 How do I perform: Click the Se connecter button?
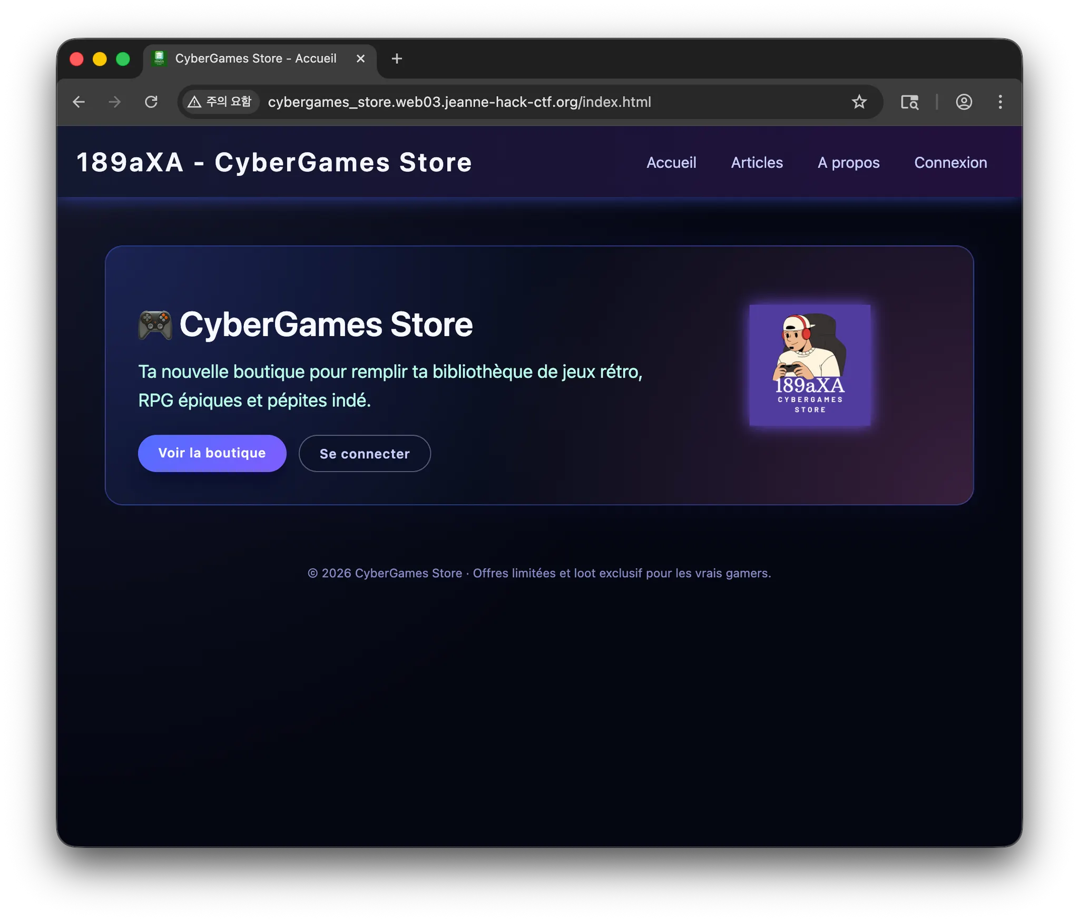point(365,454)
